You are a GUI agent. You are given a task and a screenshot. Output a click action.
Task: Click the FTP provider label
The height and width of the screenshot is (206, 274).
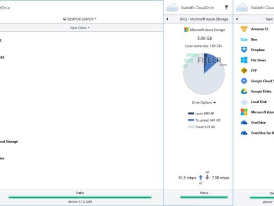[254, 71]
